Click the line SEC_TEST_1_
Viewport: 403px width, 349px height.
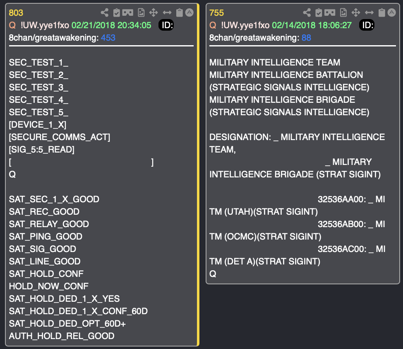[38, 63]
